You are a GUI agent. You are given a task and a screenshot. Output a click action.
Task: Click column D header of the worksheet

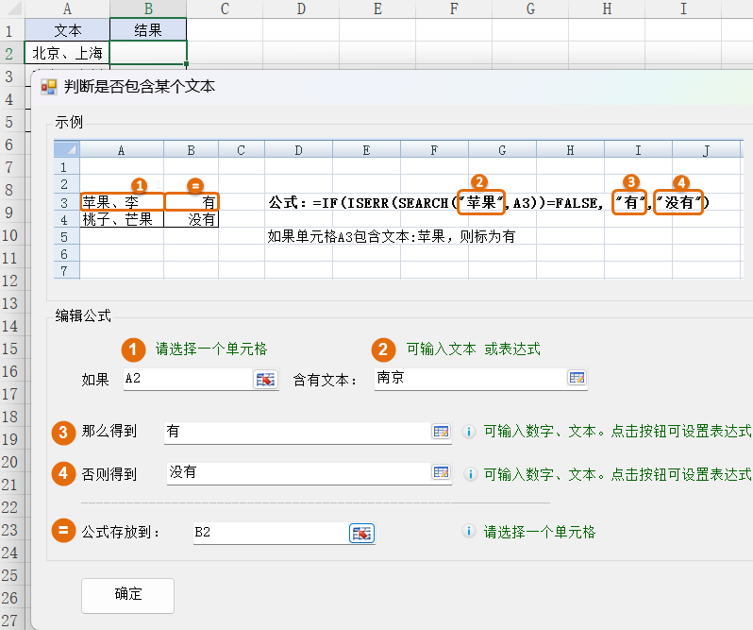pos(300,9)
